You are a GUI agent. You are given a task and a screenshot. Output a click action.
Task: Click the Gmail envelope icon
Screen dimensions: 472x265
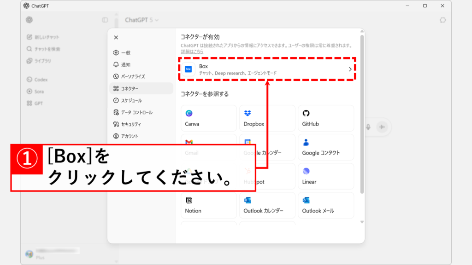pyautogui.click(x=189, y=142)
